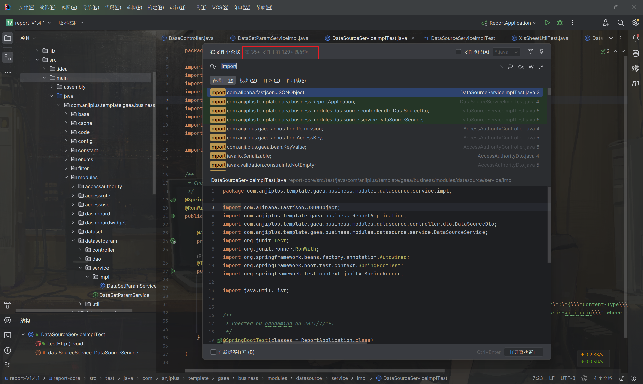Open IDE settings gear icon
Image resolution: width=643 pixels, height=384 pixels.
tap(635, 23)
